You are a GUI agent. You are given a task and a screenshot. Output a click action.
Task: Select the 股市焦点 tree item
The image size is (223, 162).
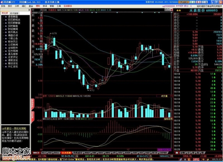point(13,32)
